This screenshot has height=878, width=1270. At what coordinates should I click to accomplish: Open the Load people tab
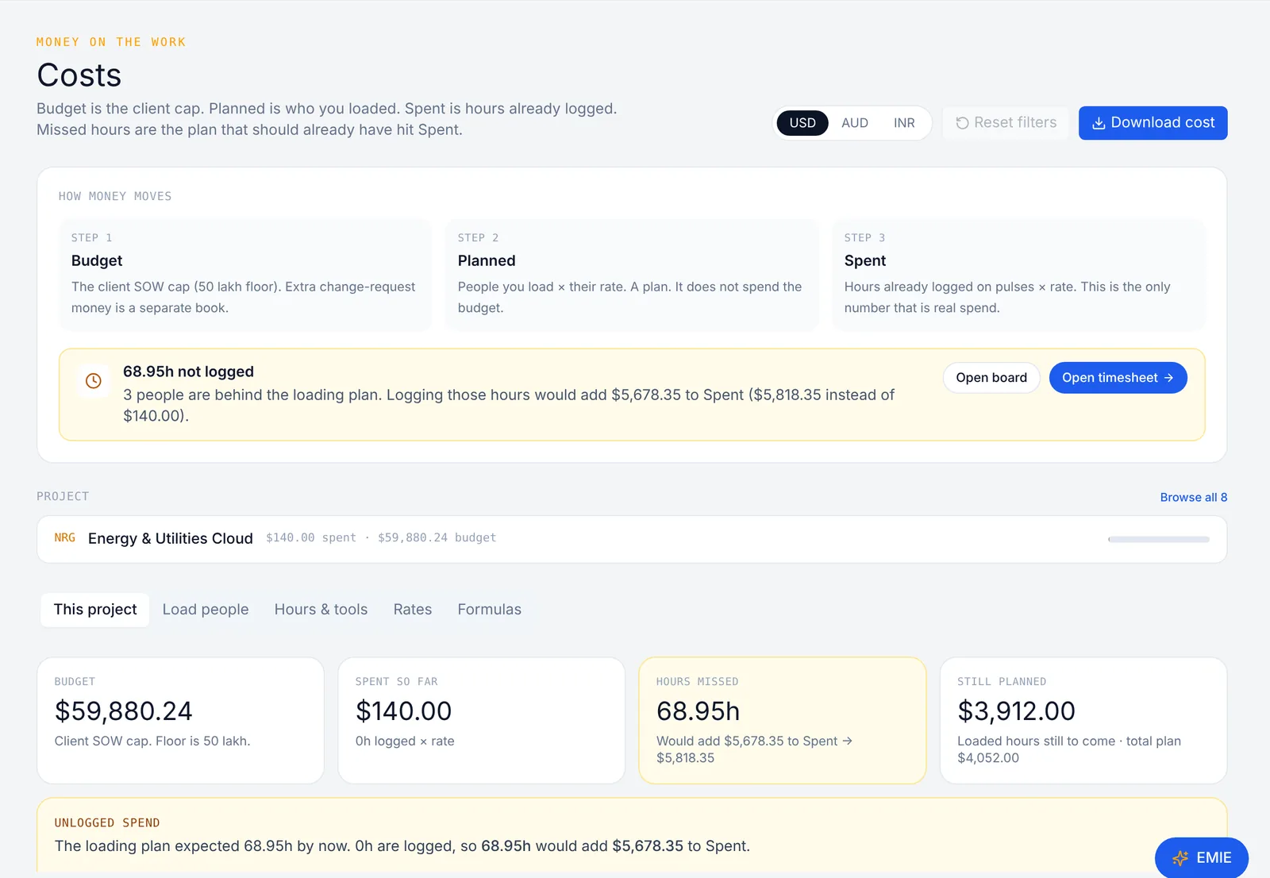click(x=206, y=610)
